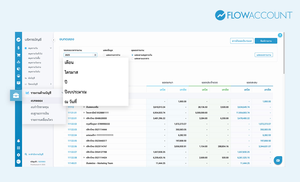Click the box-shaped products icon in sidebar
This screenshot has height=182, width=300.
tap(18, 69)
